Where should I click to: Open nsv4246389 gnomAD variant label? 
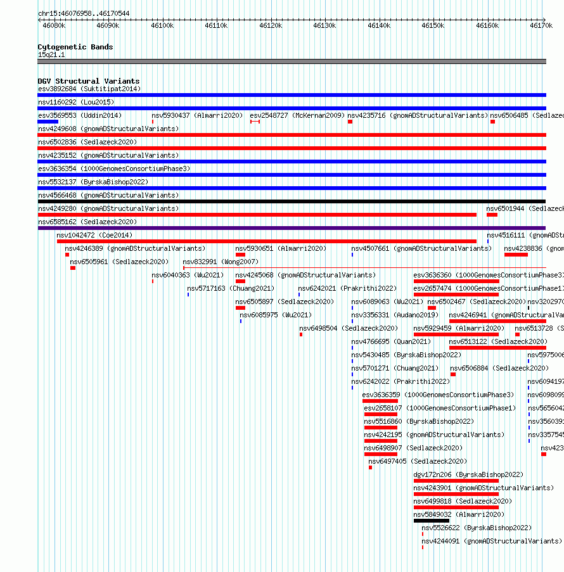click(x=135, y=249)
